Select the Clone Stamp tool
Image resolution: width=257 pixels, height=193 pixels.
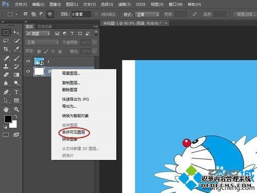[6, 66]
